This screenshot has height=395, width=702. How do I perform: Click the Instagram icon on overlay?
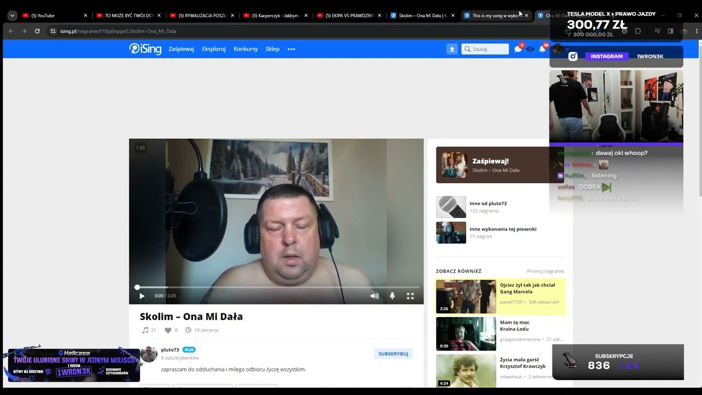tap(573, 56)
